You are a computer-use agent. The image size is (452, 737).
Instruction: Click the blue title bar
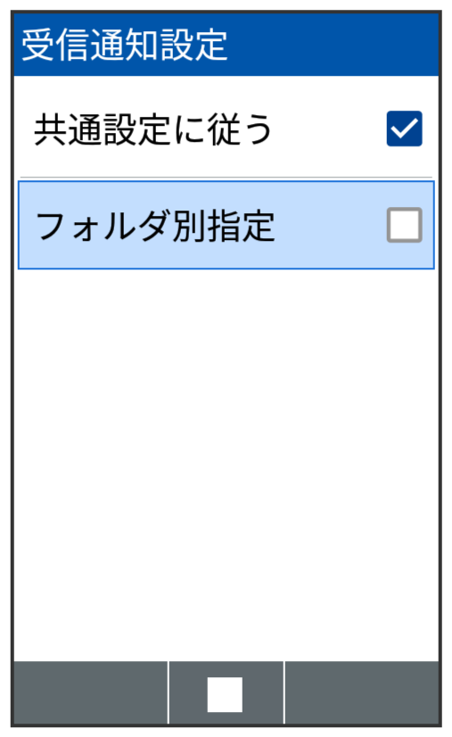coord(226,45)
